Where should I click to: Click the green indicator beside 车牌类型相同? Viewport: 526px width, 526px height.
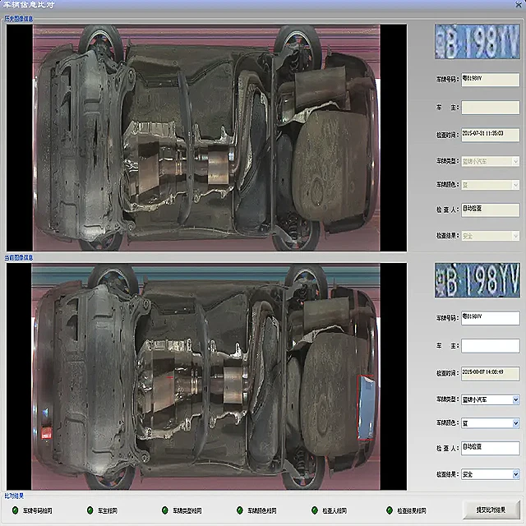tap(164, 510)
